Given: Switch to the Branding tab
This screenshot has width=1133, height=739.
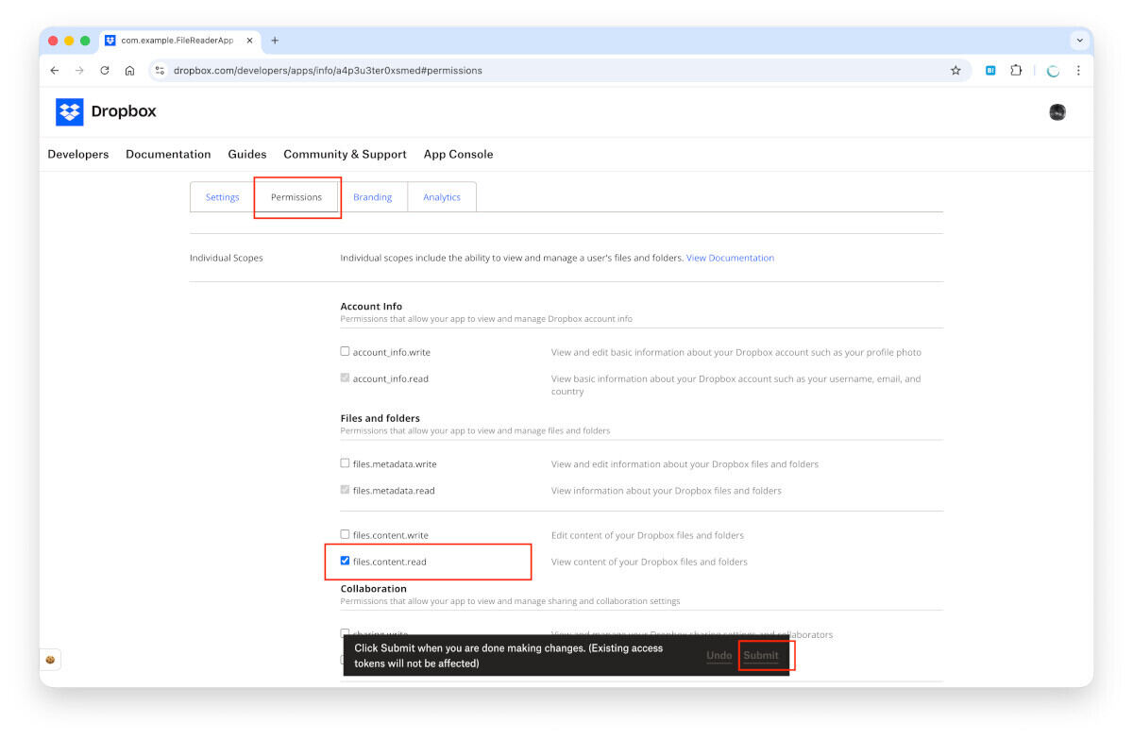Looking at the screenshot, I should click(x=372, y=197).
